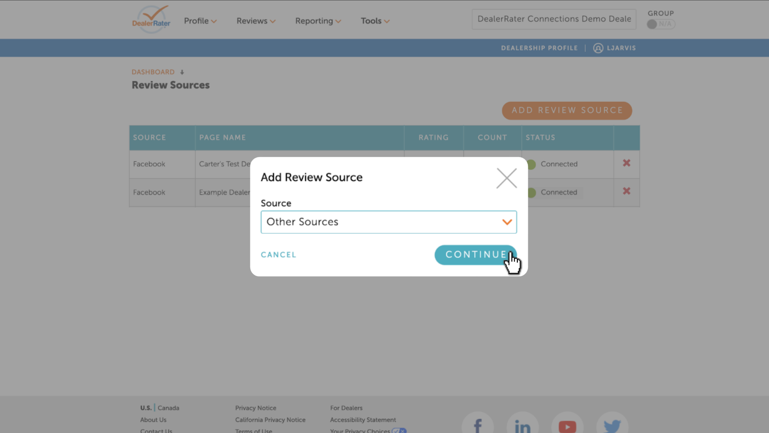Click the green status dot for Example Dealer
This screenshot has height=433, width=769.
[x=531, y=192]
